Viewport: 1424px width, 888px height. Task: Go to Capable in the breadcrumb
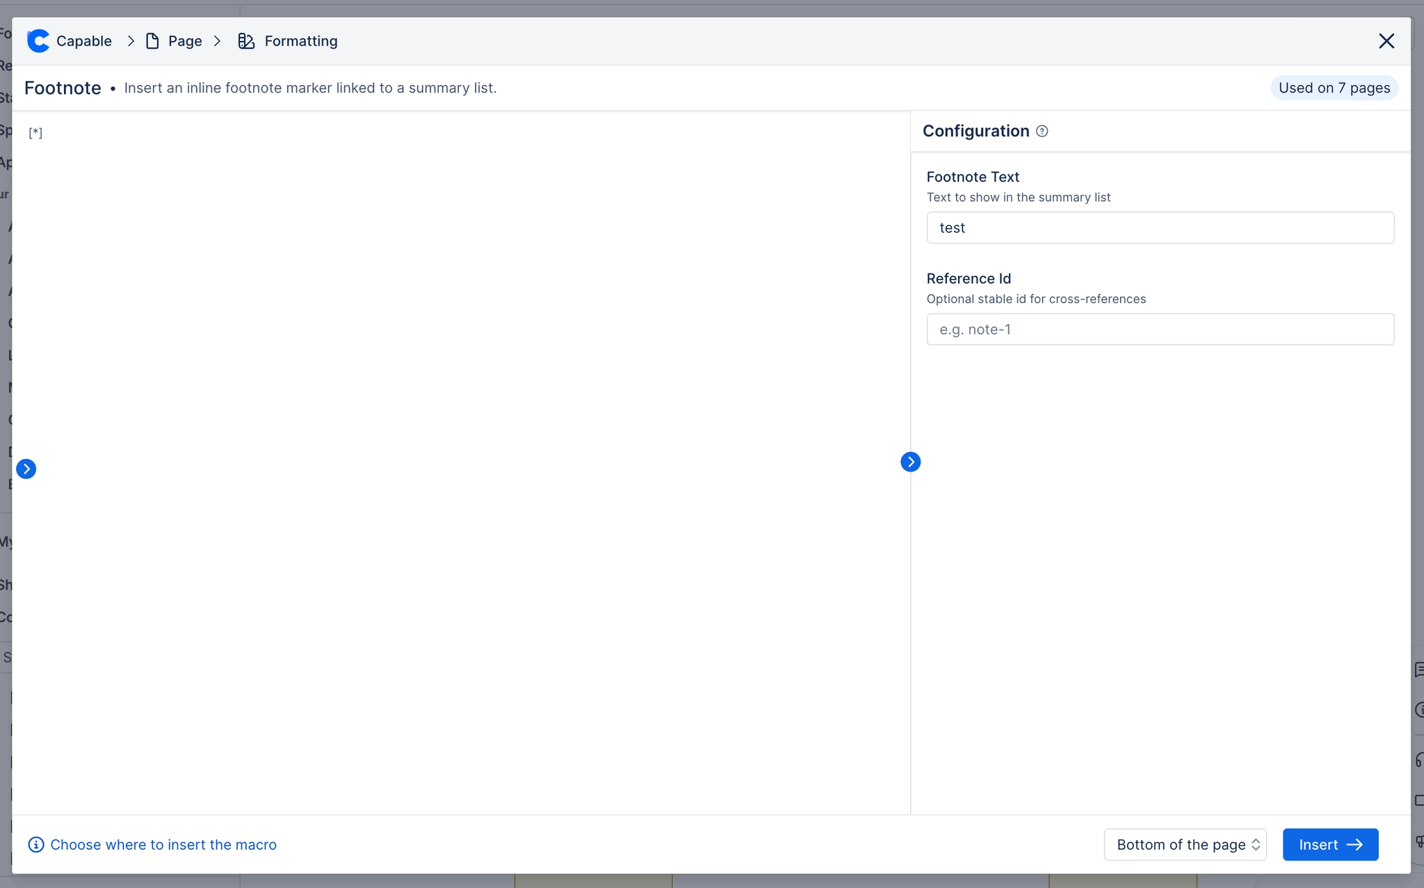[83, 41]
